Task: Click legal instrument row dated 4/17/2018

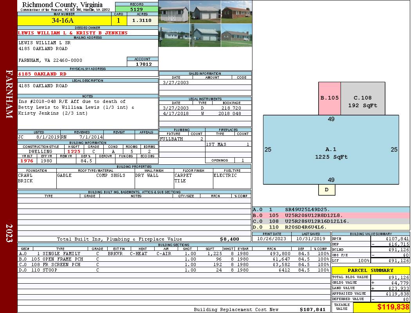Action: coord(205,113)
